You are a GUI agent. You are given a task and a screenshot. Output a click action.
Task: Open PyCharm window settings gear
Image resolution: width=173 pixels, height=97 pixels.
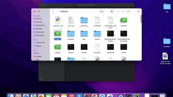click(x=41, y=79)
